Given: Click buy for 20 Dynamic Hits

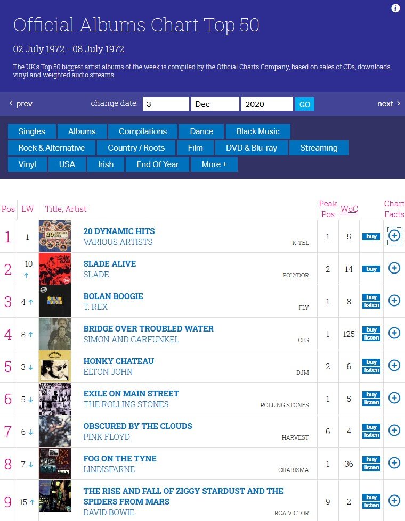Looking at the screenshot, I should point(371,237).
